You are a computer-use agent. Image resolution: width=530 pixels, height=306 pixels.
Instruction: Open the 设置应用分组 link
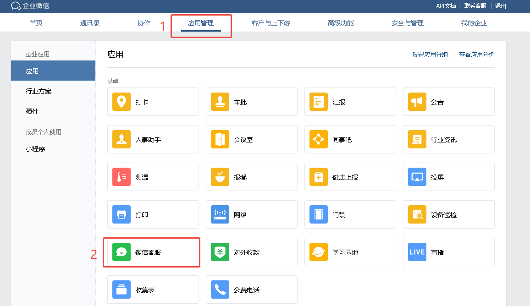[430, 55]
